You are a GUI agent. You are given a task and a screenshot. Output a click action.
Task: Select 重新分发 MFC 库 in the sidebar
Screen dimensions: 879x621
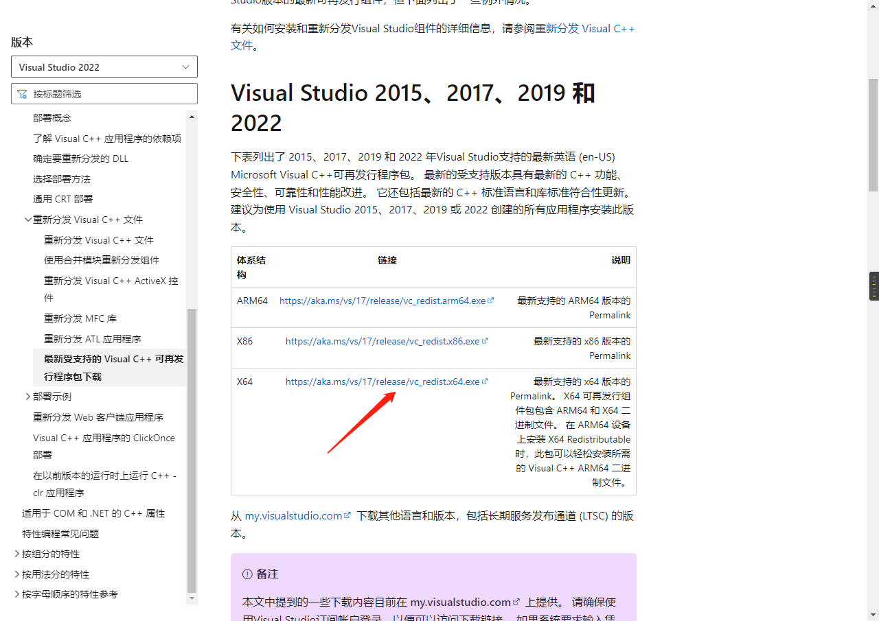click(x=81, y=318)
